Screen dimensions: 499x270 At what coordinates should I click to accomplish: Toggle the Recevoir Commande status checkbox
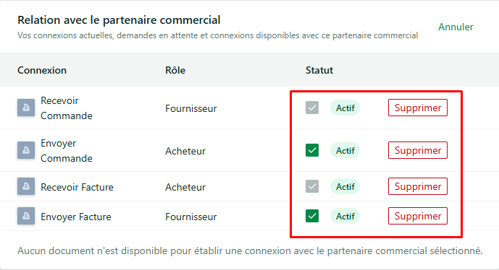click(312, 108)
